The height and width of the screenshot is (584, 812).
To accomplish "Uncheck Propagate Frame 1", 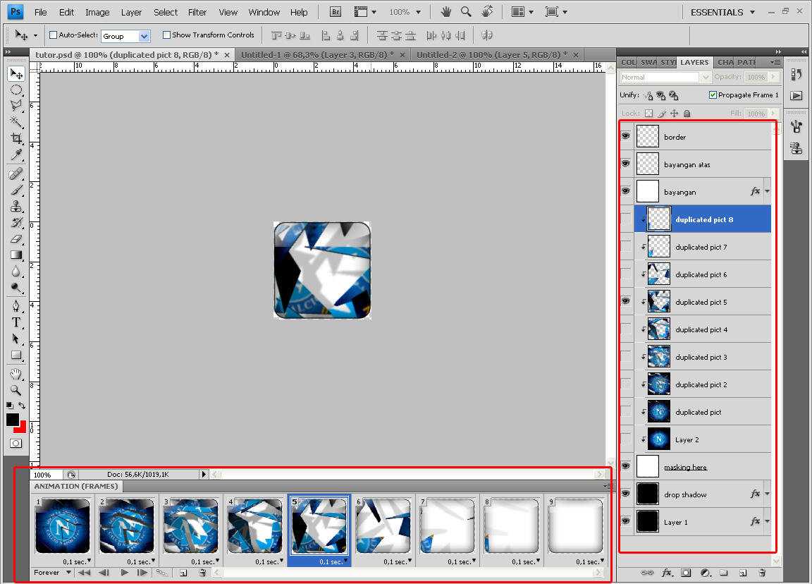I will (713, 95).
